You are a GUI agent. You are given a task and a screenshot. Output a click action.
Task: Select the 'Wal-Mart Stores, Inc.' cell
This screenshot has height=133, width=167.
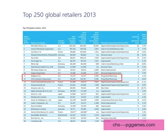(x=39, y=46)
